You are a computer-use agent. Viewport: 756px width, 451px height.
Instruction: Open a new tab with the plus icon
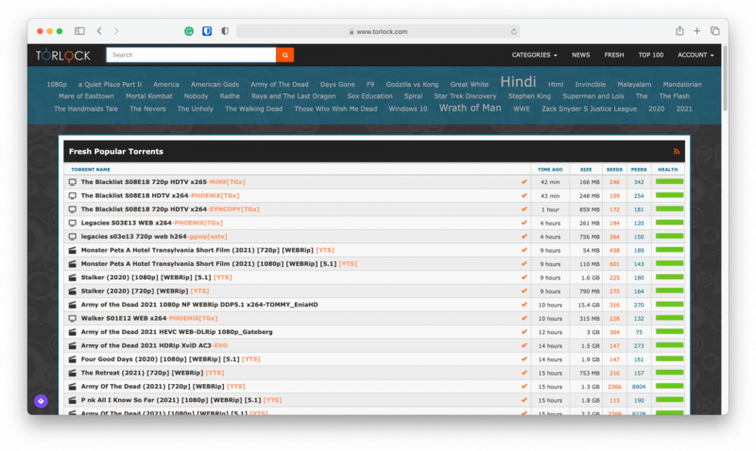click(x=696, y=31)
